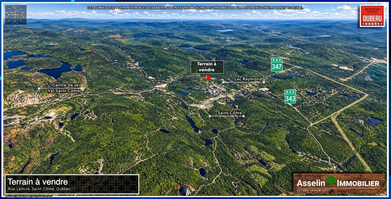The height and width of the screenshot is (199, 391).
Task: Click the white dot marking Lac Raymond
Action: tap(214, 91)
